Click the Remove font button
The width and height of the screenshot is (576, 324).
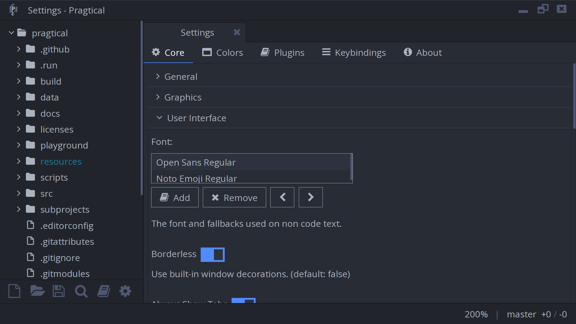coord(234,197)
